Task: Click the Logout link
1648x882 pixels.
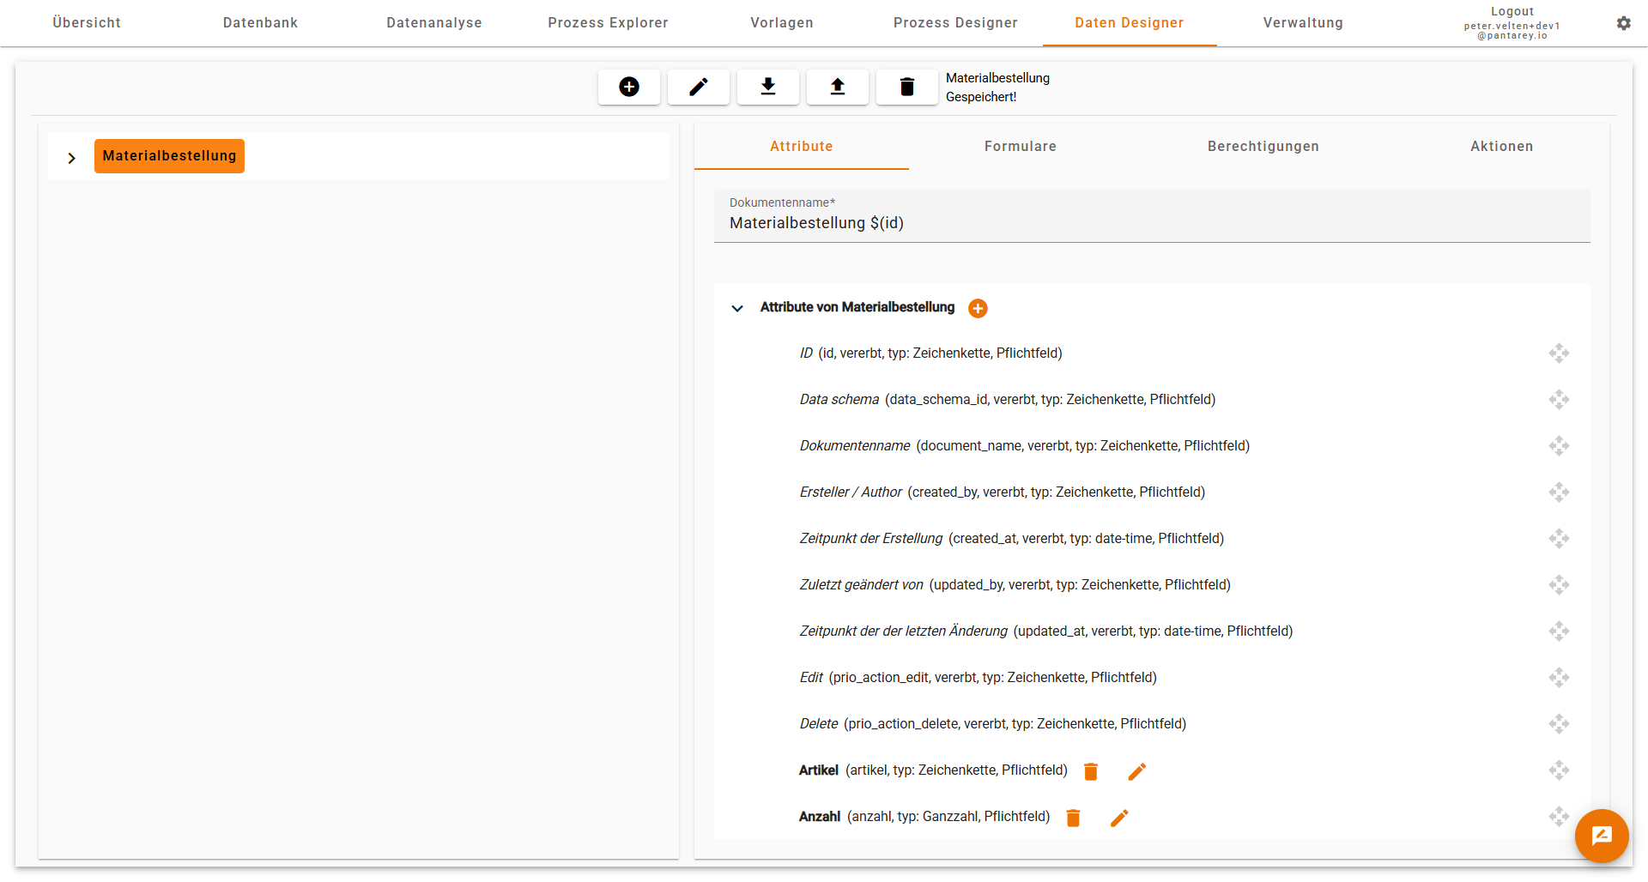Action: pyautogui.click(x=1512, y=11)
